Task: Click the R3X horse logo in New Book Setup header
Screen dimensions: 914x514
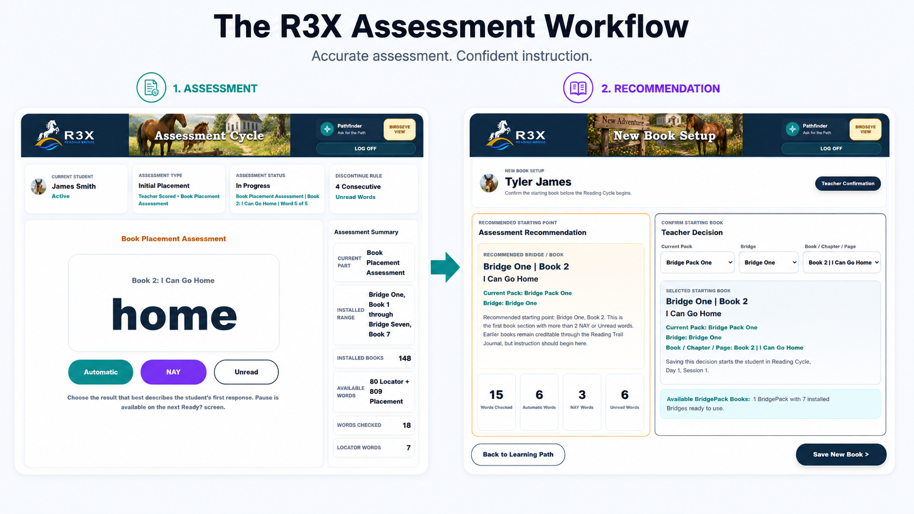Action: click(x=515, y=134)
